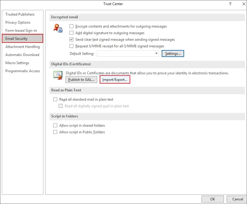Open Automatic Download settings
This screenshot has width=247, height=204.
pyautogui.click(x=22, y=55)
